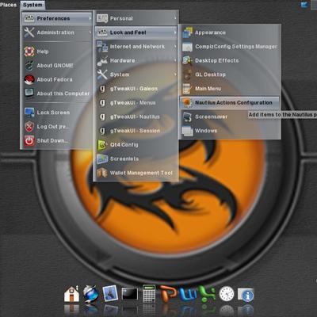
Task: Expand the Administration submenu arrow
Action: point(90,32)
